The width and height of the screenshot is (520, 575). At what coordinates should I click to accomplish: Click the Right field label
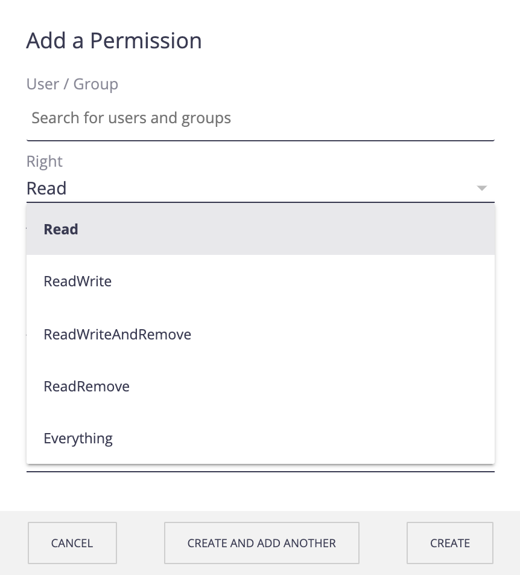(x=44, y=161)
